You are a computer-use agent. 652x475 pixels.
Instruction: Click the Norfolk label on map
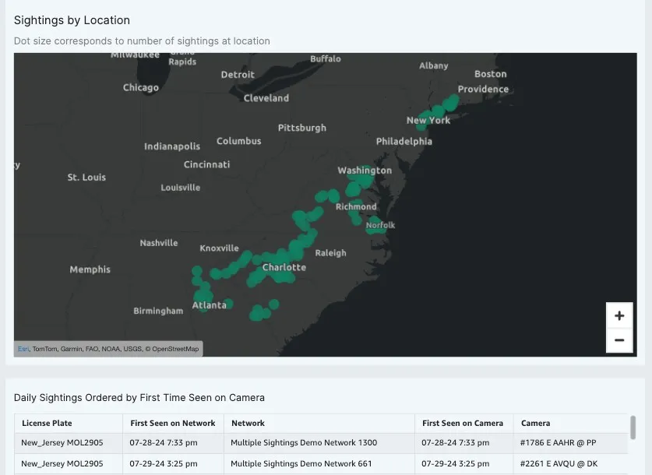[x=380, y=225]
